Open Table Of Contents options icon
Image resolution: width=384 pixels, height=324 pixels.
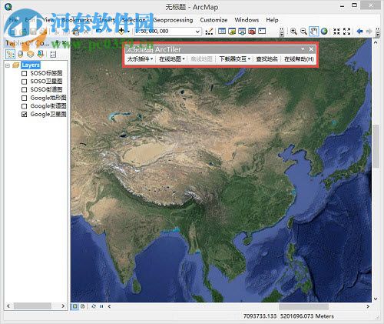pyautogui.click(x=53, y=54)
